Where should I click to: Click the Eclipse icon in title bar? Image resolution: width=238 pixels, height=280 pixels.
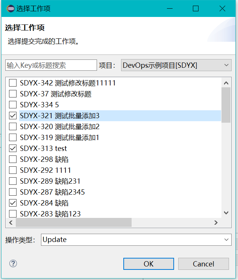click(x=11, y=8)
